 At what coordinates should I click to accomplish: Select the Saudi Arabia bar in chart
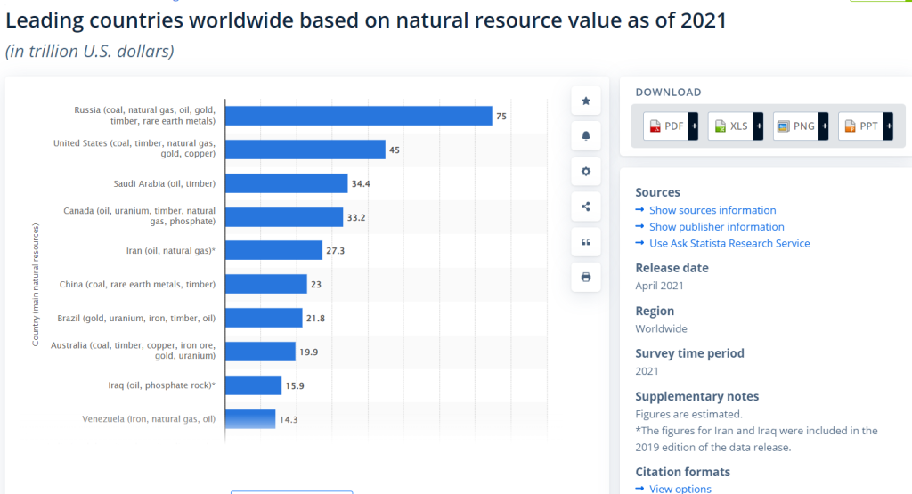click(287, 183)
